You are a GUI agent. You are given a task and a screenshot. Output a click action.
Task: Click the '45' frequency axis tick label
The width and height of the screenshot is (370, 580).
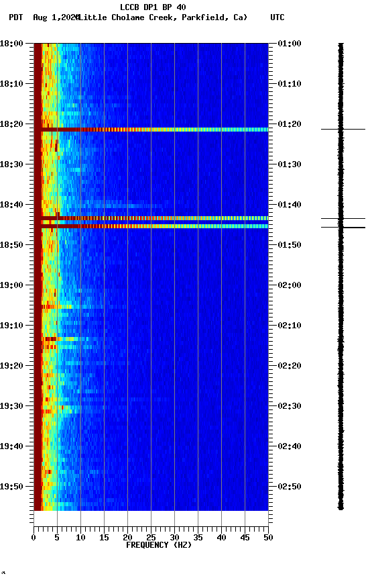245,538
